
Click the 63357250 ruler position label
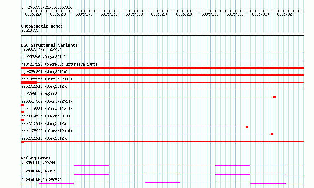[109, 14]
